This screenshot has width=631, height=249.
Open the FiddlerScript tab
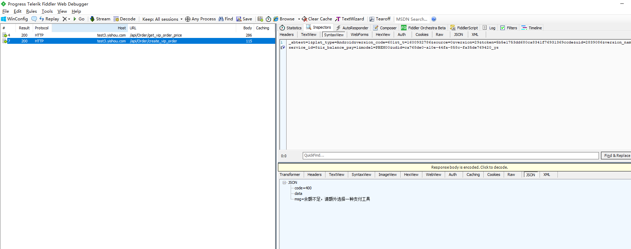[x=464, y=28]
